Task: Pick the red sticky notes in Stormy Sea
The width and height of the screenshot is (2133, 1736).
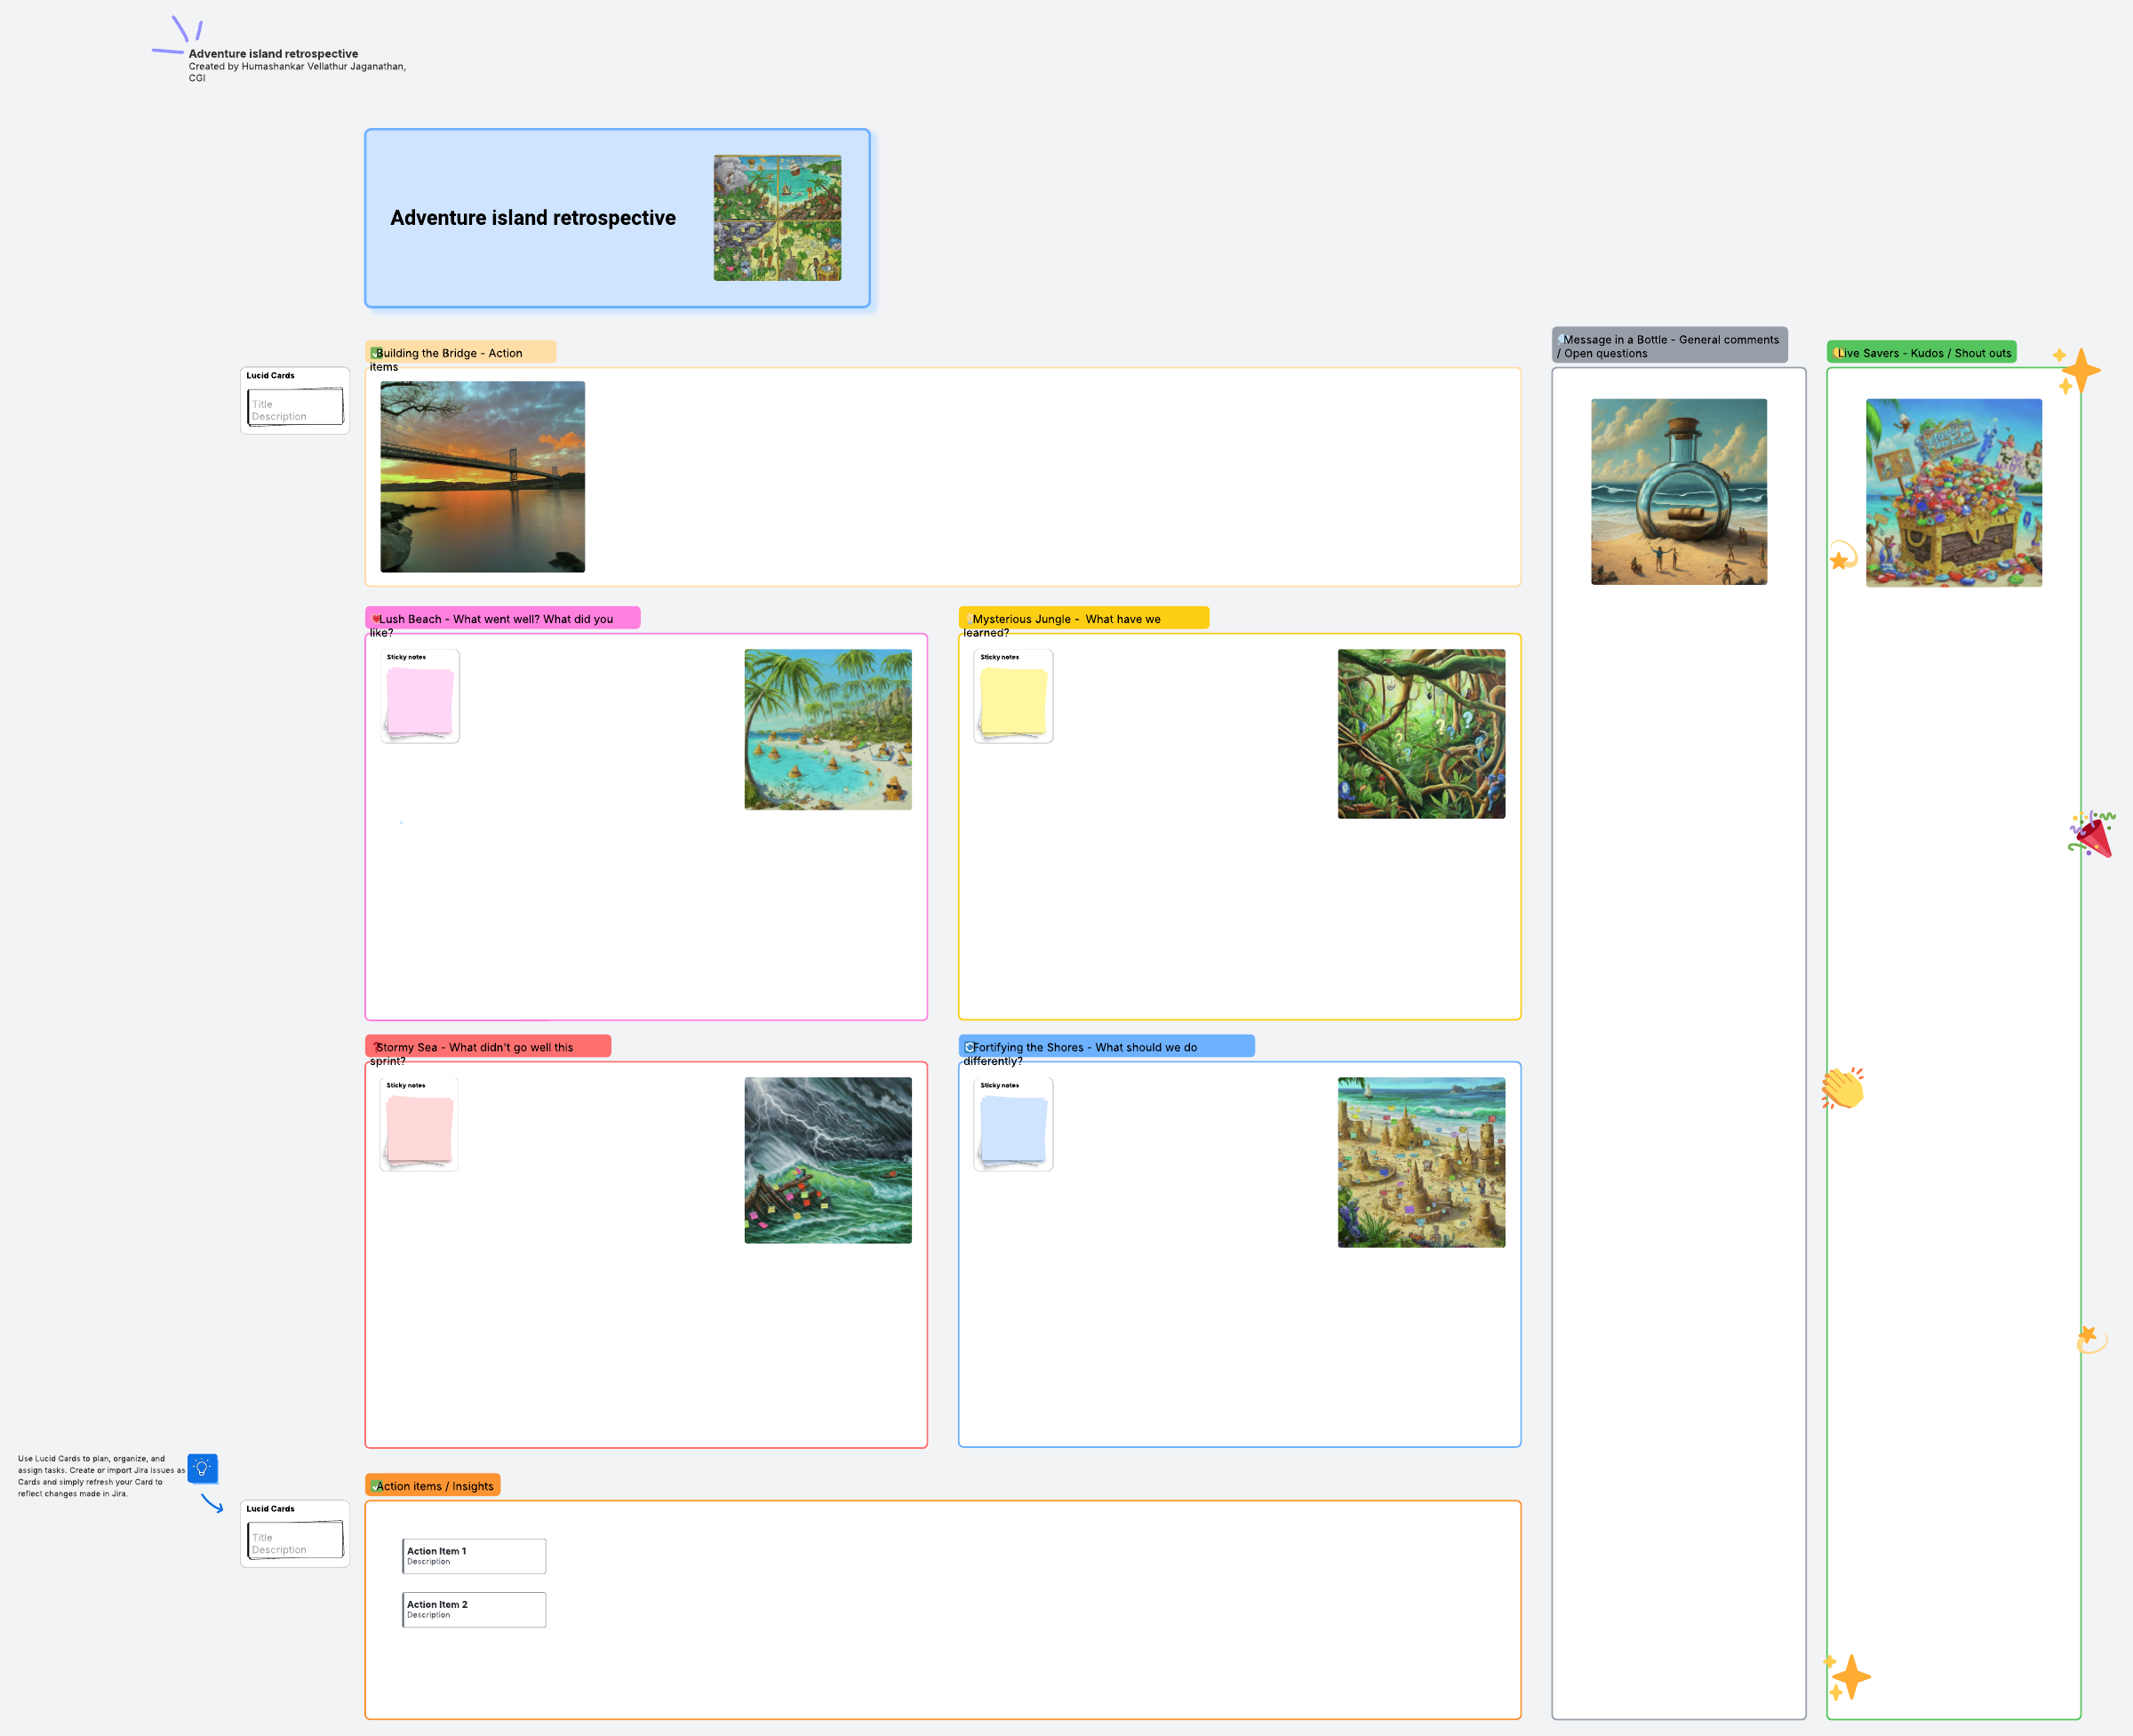Action: point(419,1129)
